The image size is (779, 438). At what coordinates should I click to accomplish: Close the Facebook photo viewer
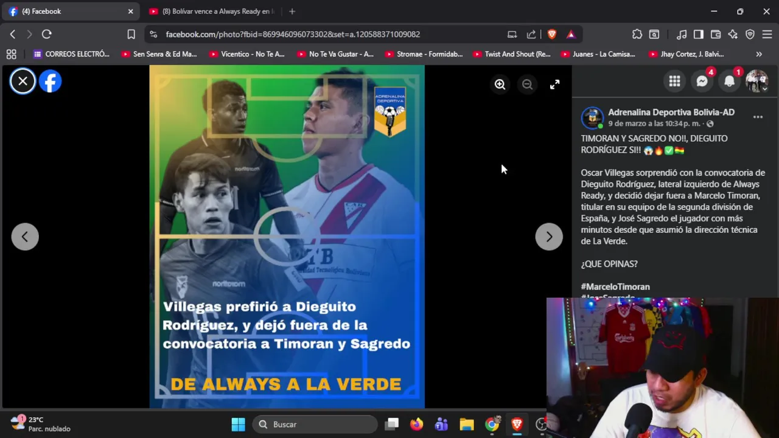pyautogui.click(x=23, y=81)
